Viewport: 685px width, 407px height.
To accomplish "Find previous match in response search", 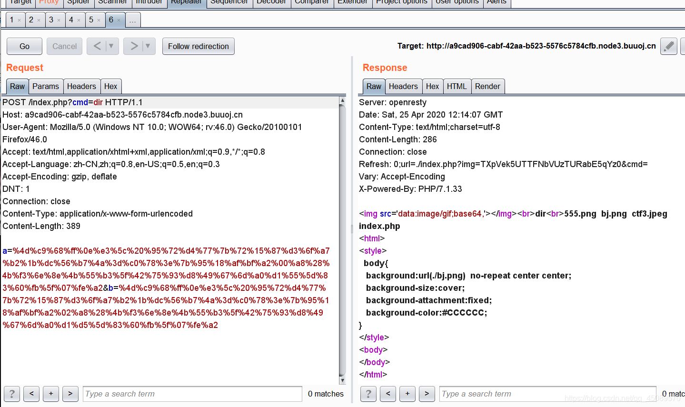I will 388,394.
